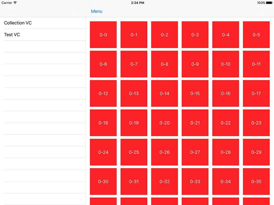Pick the tile marked 0-21
Screen dimensions: 274x205
pos(195,123)
